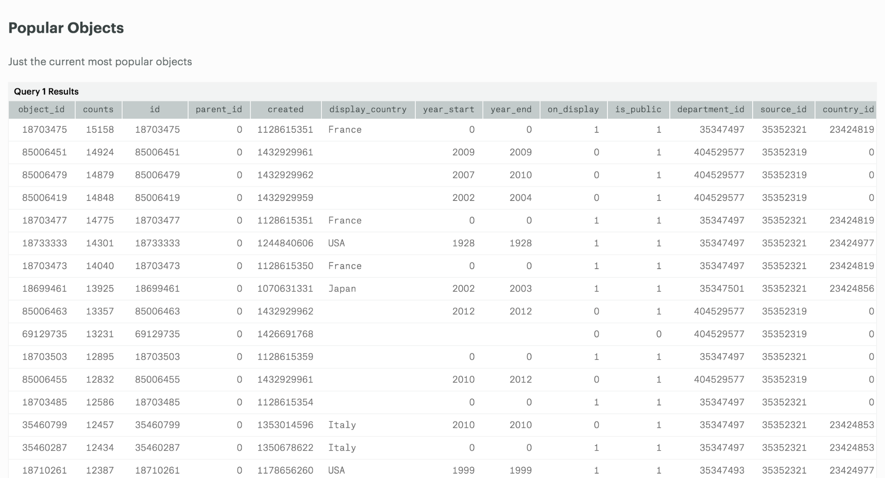Click the source_id column header
Image resolution: width=885 pixels, height=478 pixels.
[784, 110]
